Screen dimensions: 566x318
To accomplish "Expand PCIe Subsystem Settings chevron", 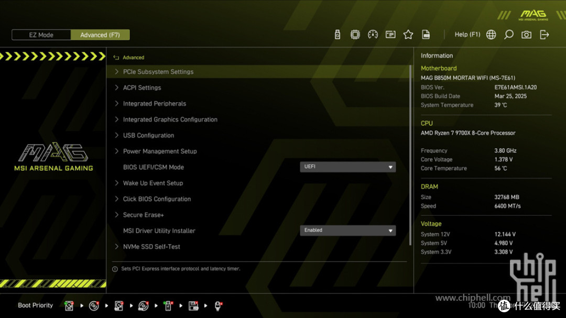I will [116, 71].
